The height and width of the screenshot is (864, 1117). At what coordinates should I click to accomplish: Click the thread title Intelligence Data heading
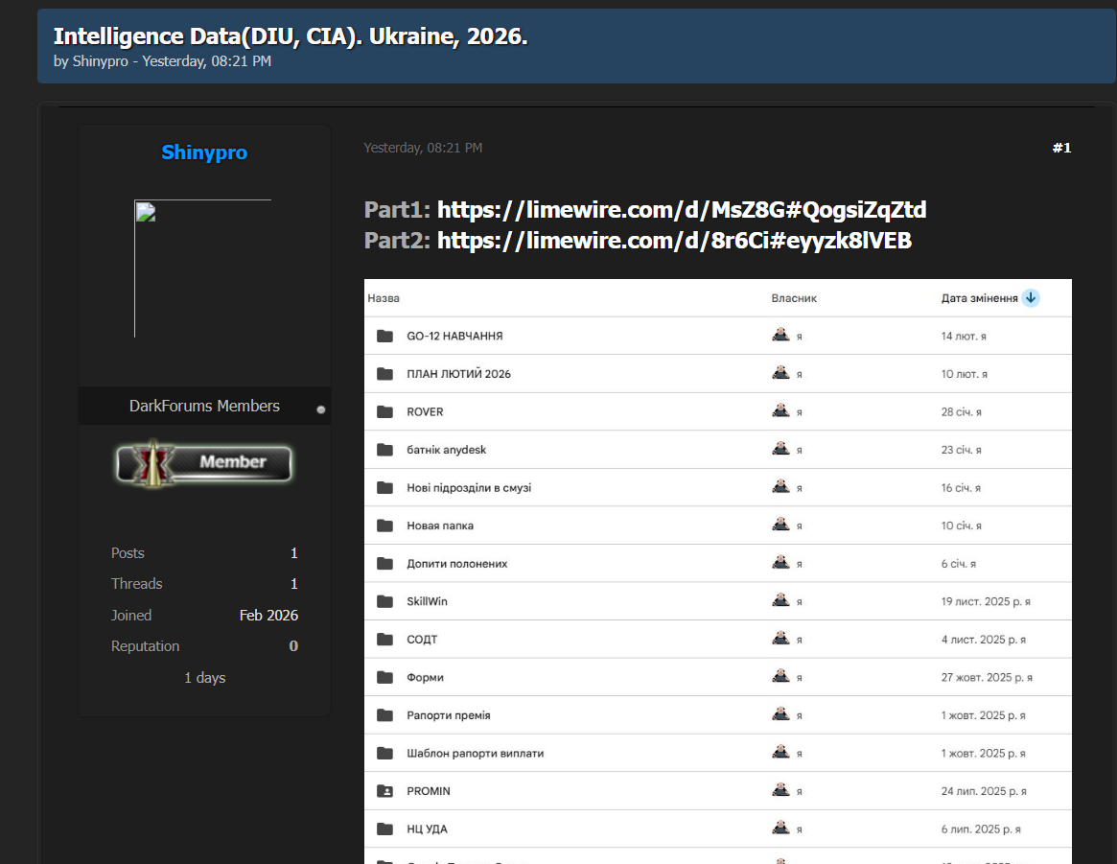click(x=291, y=36)
